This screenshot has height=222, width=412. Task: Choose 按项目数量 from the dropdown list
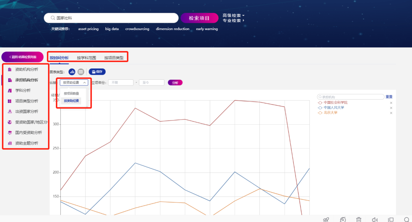pos(71,93)
